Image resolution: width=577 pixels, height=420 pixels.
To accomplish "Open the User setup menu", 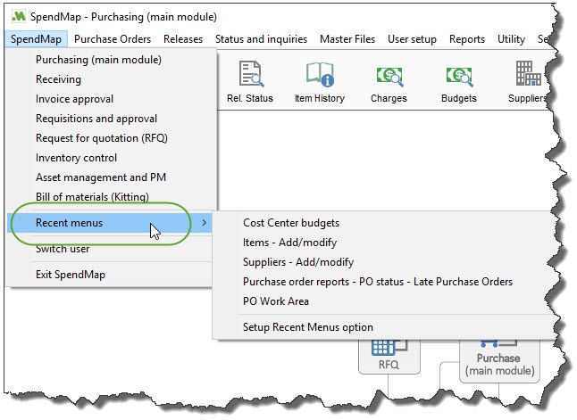I will click(412, 39).
